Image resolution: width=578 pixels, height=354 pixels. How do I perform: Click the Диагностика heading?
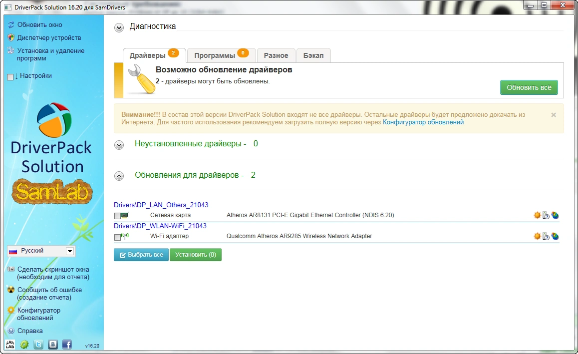pos(153,26)
